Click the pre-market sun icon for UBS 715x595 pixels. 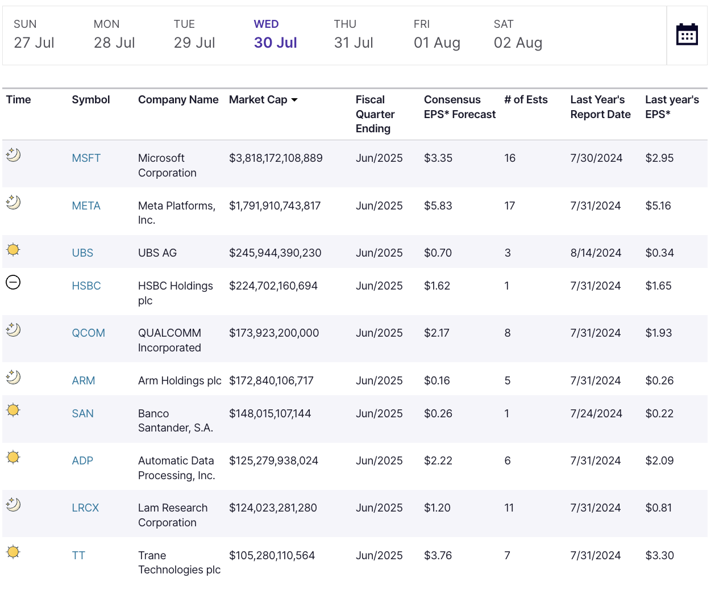click(13, 250)
